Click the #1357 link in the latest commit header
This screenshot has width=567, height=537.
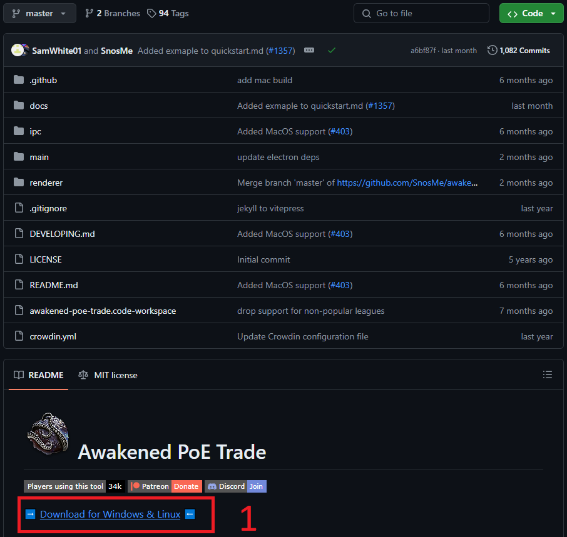280,51
